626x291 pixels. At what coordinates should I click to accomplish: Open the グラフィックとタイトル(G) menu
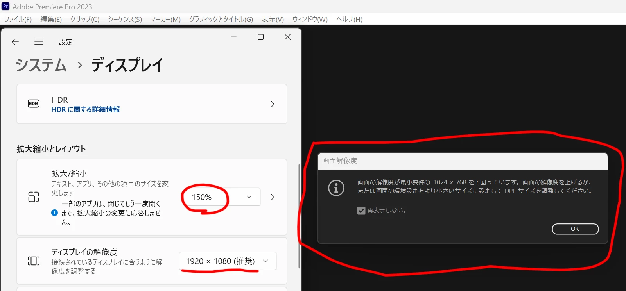221,19
